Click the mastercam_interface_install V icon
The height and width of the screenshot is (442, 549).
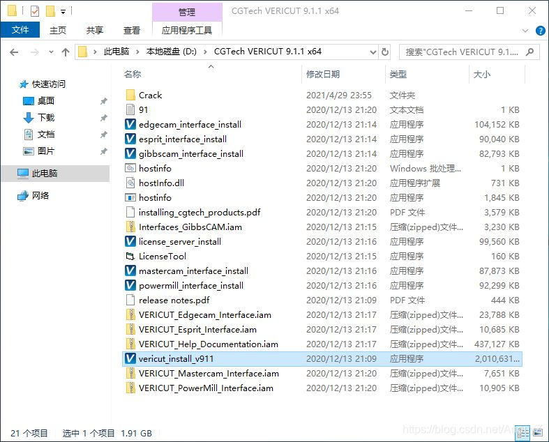[x=130, y=271]
